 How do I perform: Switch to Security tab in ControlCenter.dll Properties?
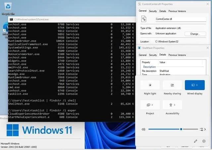(153, 11)
